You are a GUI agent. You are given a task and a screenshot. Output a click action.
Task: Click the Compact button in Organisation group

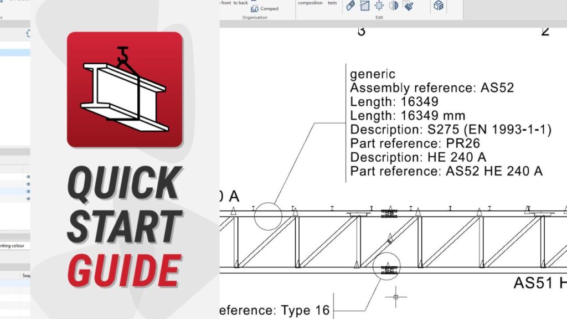[265, 8]
